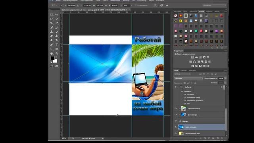
Task: Open the layer style fx menu at panel bottom
Action: point(200,139)
